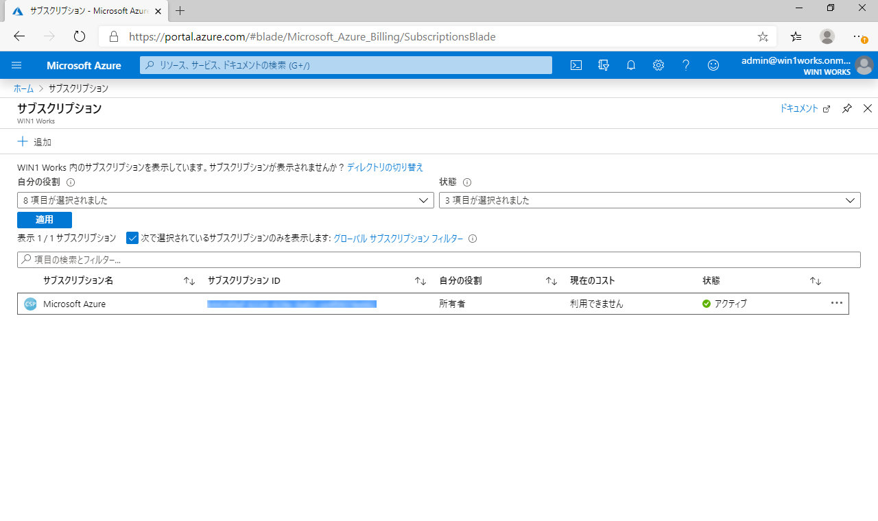
Task: Sort by 自分の役割 column arrows
Action: [551, 281]
